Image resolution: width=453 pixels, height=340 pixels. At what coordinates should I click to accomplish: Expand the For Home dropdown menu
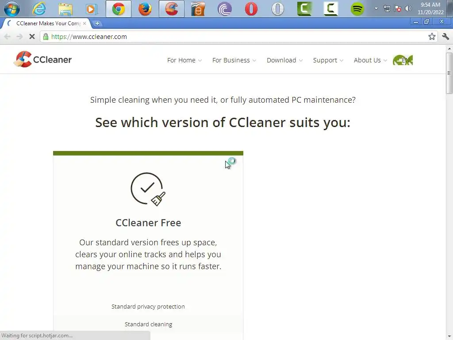(x=184, y=60)
